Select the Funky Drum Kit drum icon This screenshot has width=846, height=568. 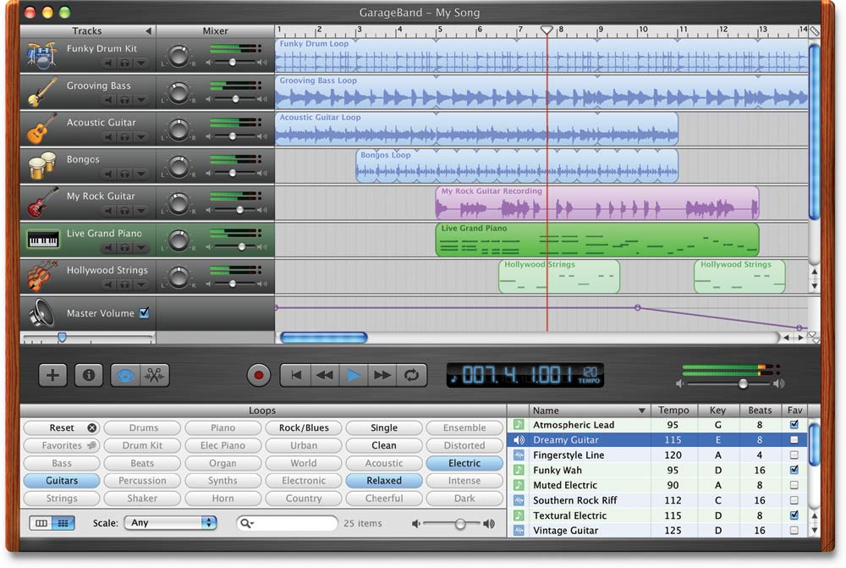[42, 55]
